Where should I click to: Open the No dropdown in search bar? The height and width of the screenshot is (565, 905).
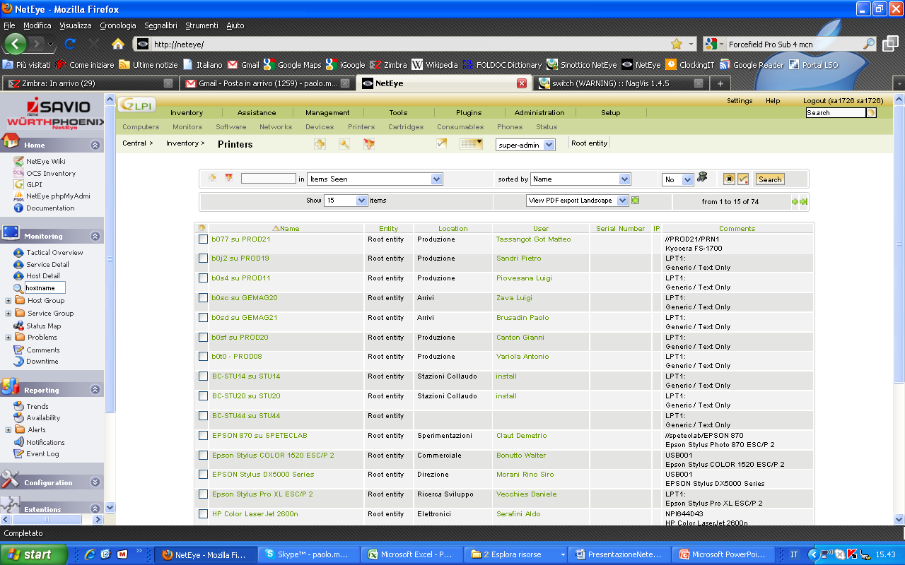point(677,179)
